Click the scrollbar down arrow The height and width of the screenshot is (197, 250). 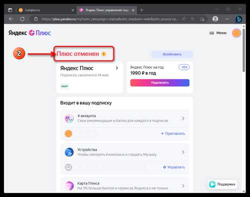pyautogui.click(x=243, y=191)
